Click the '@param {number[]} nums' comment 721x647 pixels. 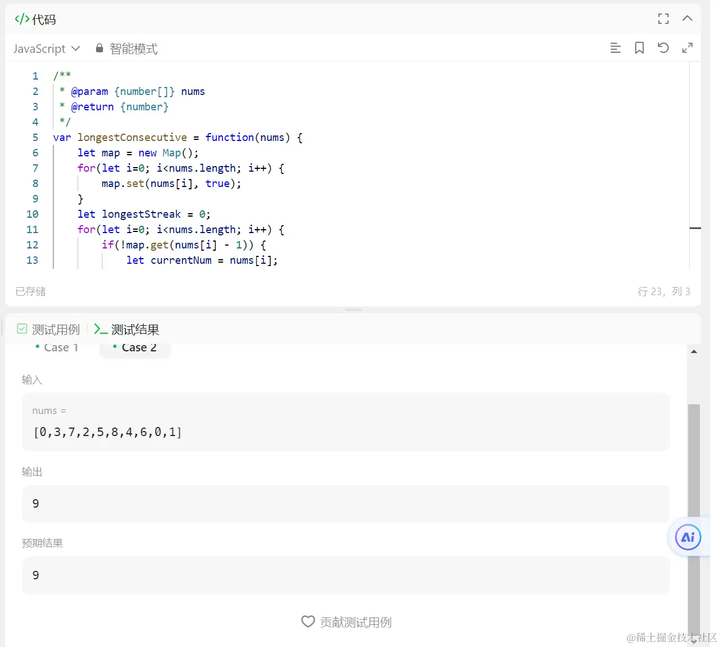pyautogui.click(x=138, y=92)
